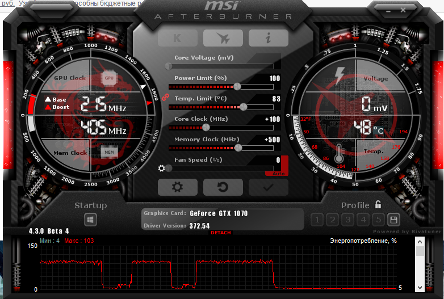The height and width of the screenshot is (299, 444).
Task: Click the GPU chip icon on gauge
Action: pyautogui.click(x=109, y=78)
